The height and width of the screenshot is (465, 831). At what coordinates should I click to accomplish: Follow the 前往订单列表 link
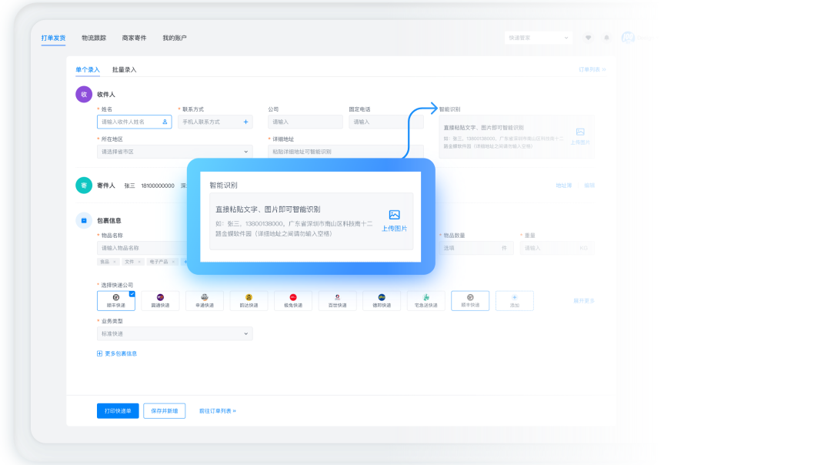point(218,411)
